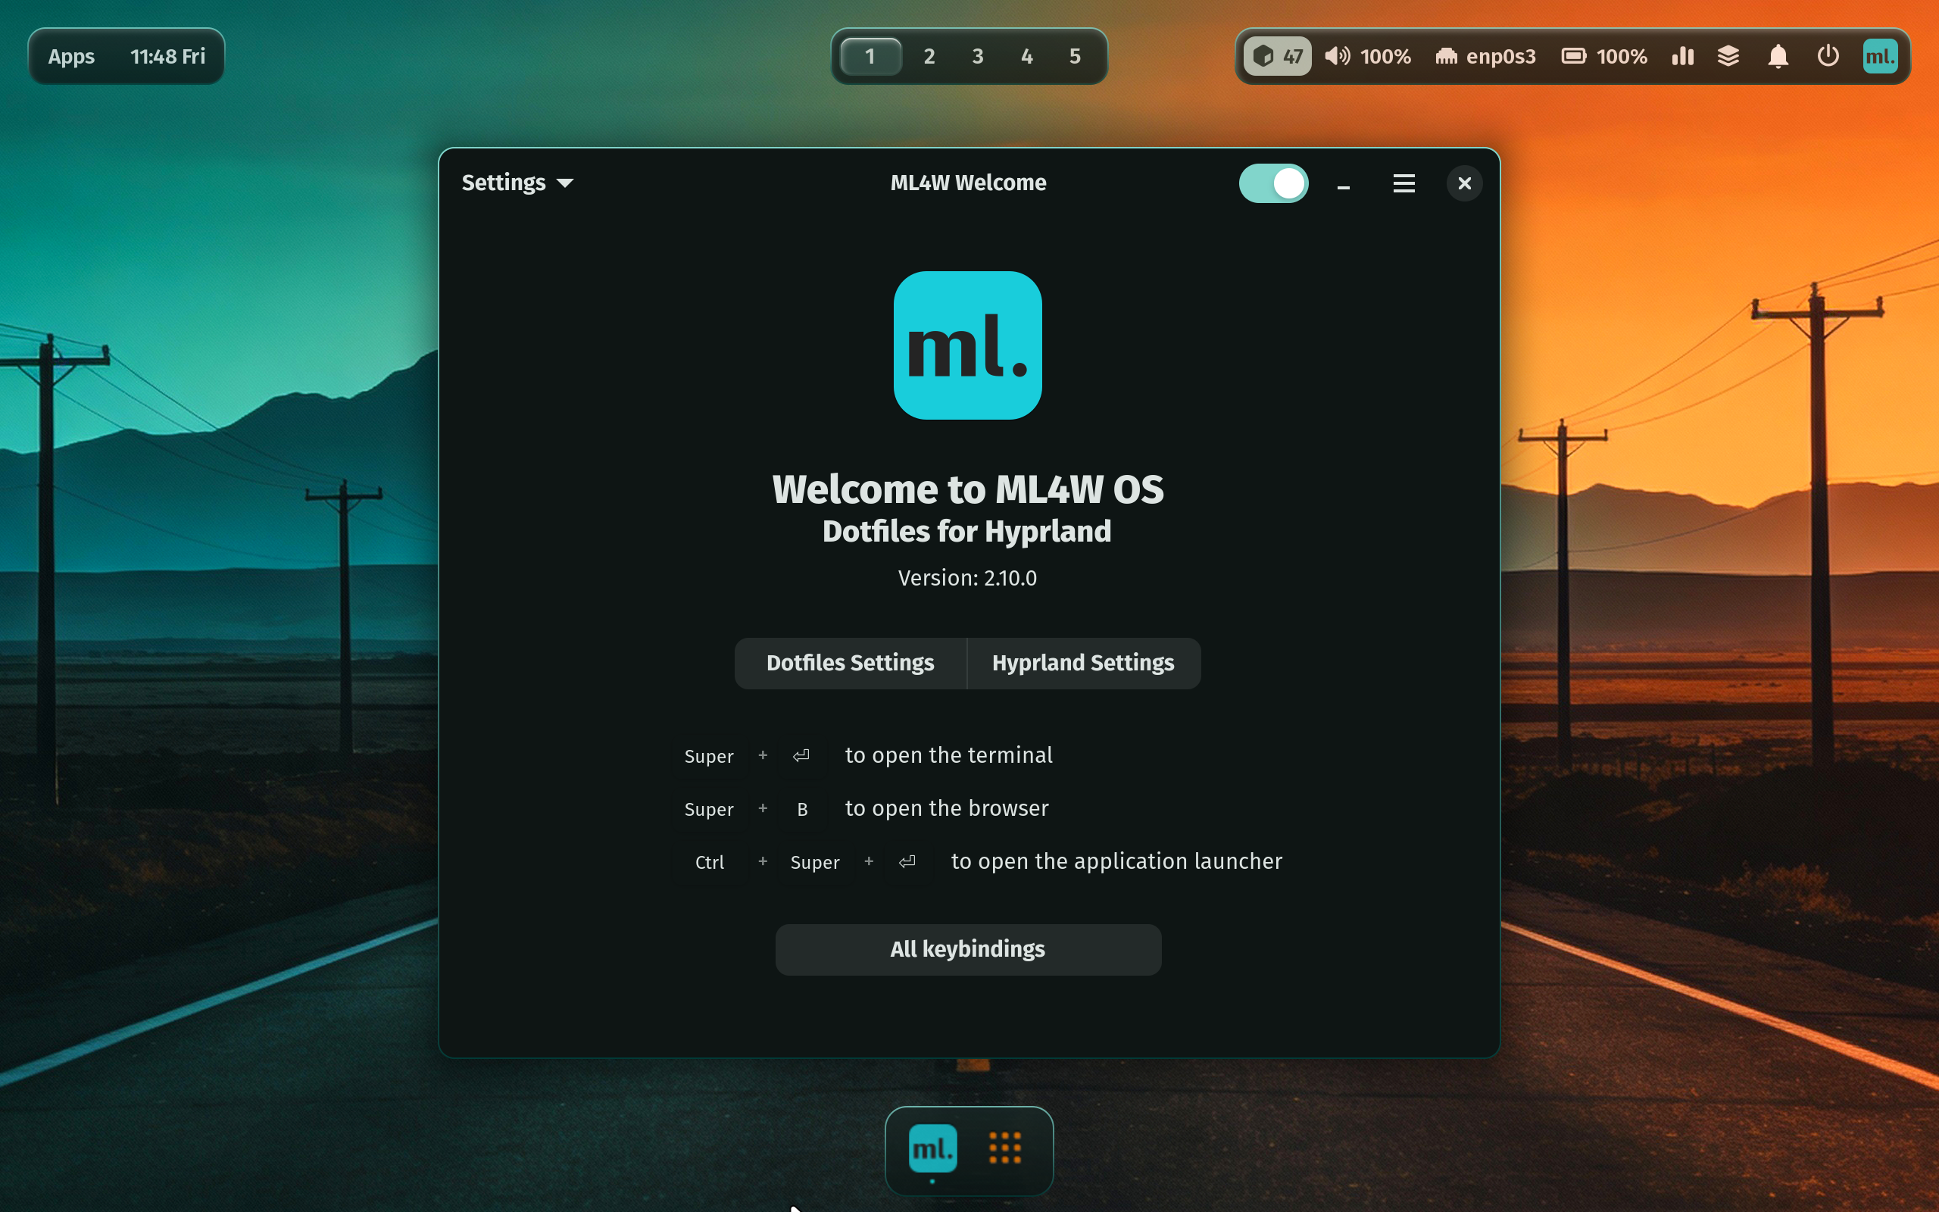Click 'to open the application launcher' text
The image size is (1939, 1212).
[x=1116, y=861]
